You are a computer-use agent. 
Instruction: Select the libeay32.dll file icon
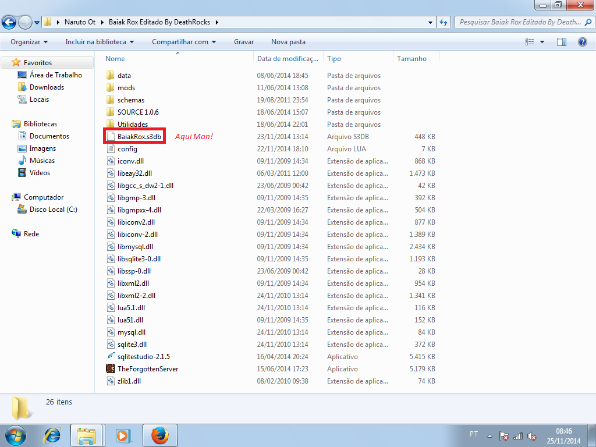[110, 173]
